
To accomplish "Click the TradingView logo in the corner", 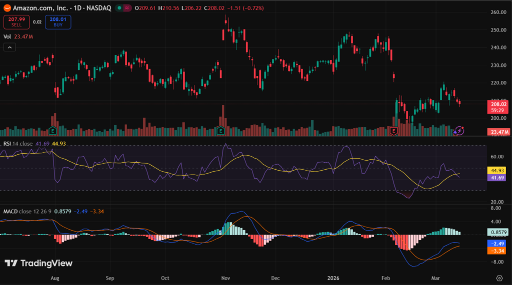I will (x=39, y=263).
